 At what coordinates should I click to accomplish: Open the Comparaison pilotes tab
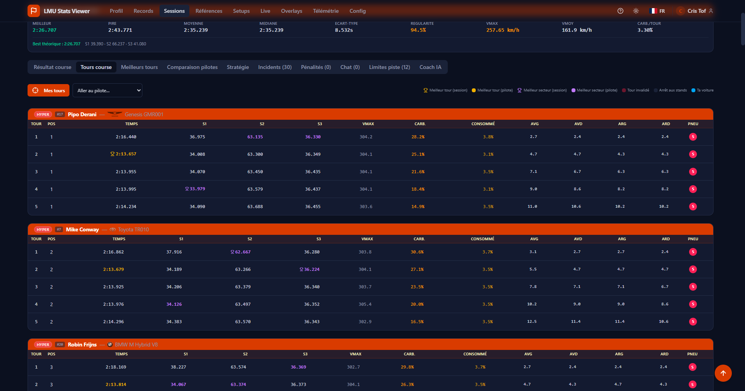click(x=192, y=67)
